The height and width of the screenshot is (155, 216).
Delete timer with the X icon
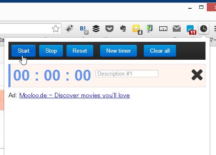click(x=197, y=75)
